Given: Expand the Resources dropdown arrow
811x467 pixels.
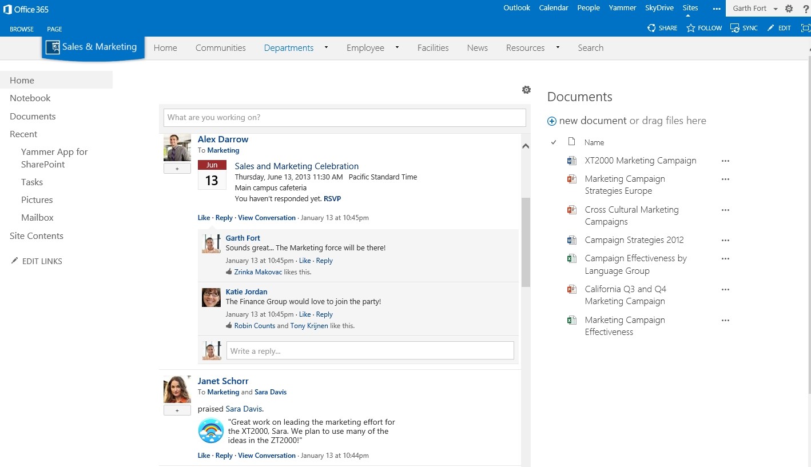Looking at the screenshot, I should coord(558,47).
